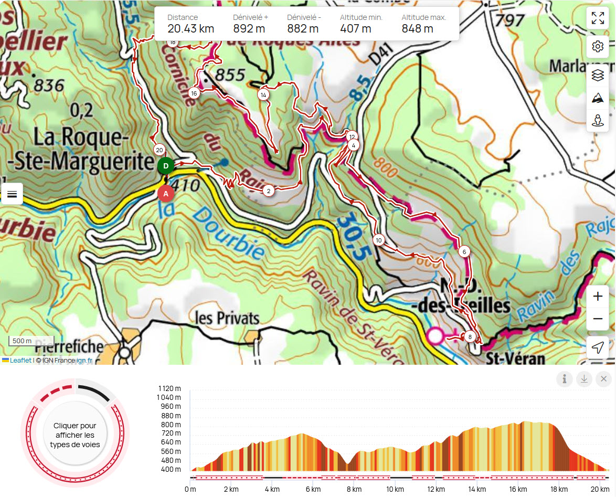Open the map settings gear
This screenshot has height=497, width=616.
(597, 47)
